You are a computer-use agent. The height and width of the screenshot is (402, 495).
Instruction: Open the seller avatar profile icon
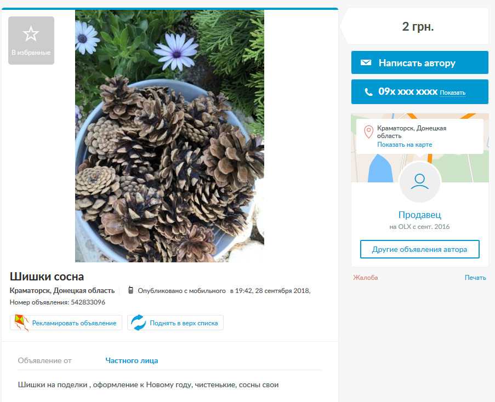(x=419, y=182)
